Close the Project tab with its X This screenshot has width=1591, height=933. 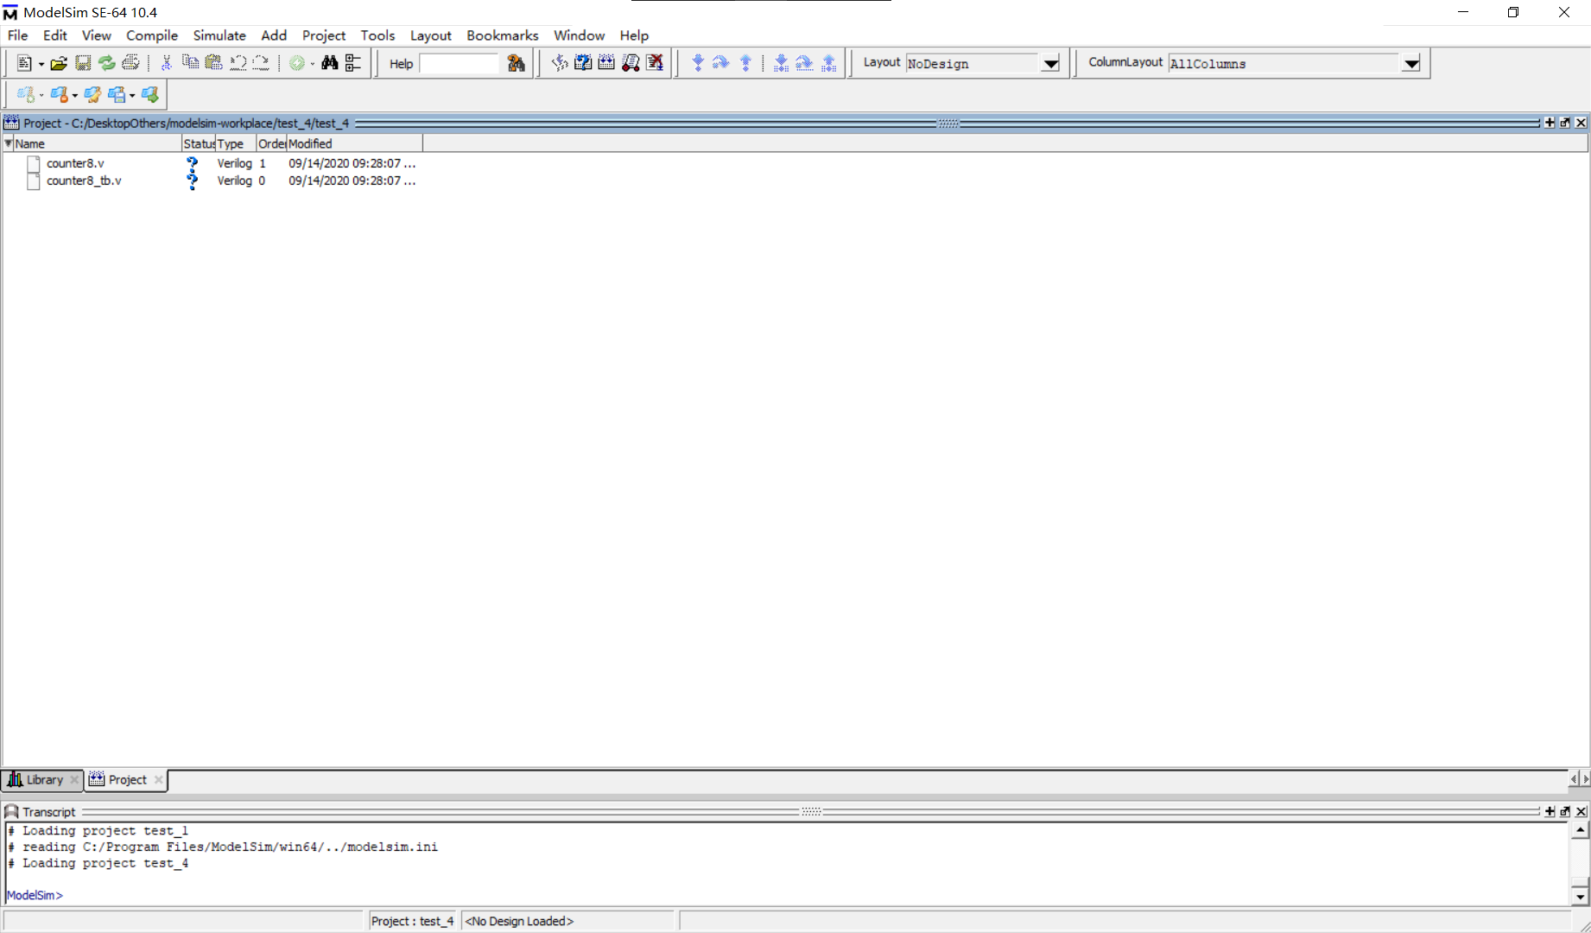pyautogui.click(x=158, y=779)
